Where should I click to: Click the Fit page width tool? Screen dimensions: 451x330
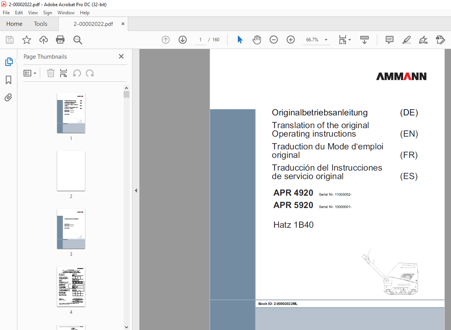click(x=342, y=40)
